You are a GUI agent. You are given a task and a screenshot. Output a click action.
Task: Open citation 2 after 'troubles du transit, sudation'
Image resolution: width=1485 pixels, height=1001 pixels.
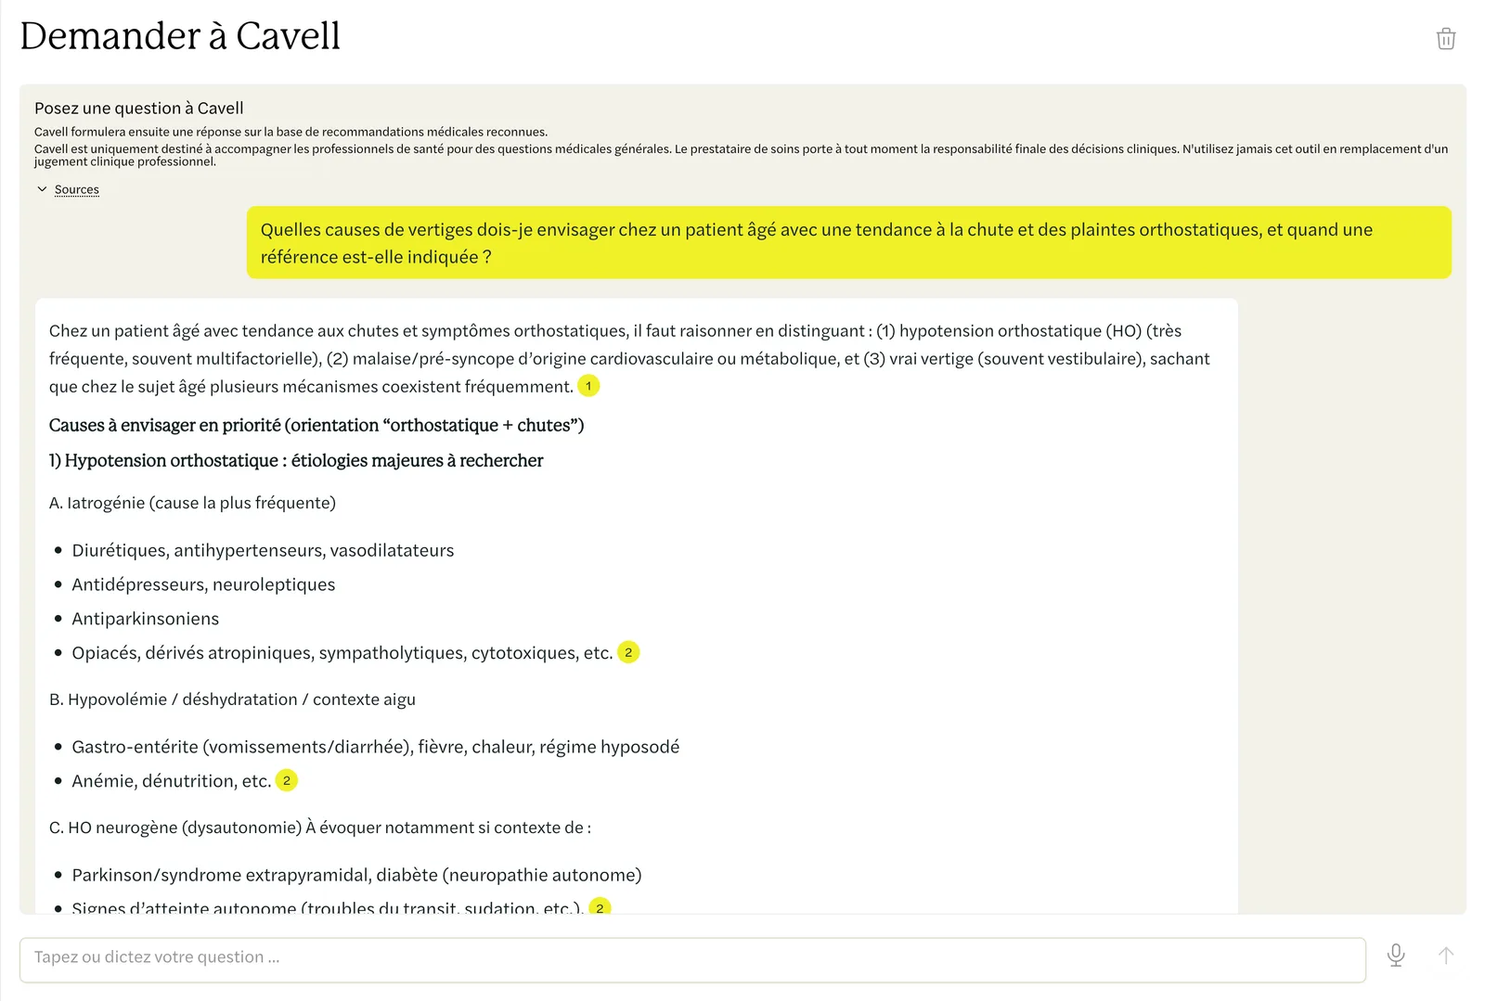(600, 906)
